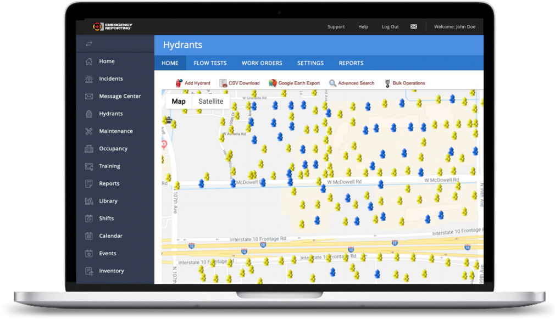The height and width of the screenshot is (319, 555).
Task: Select the Hydrants sidebar icon
Action: point(89,114)
